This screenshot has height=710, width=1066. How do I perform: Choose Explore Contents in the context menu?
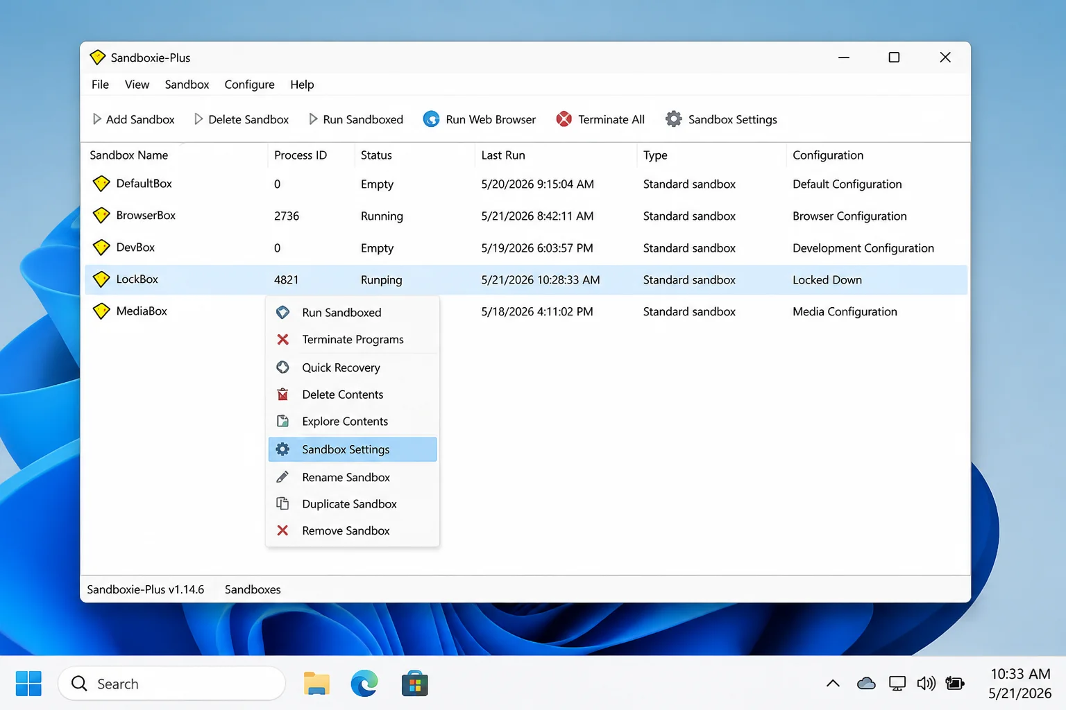pyautogui.click(x=353, y=422)
